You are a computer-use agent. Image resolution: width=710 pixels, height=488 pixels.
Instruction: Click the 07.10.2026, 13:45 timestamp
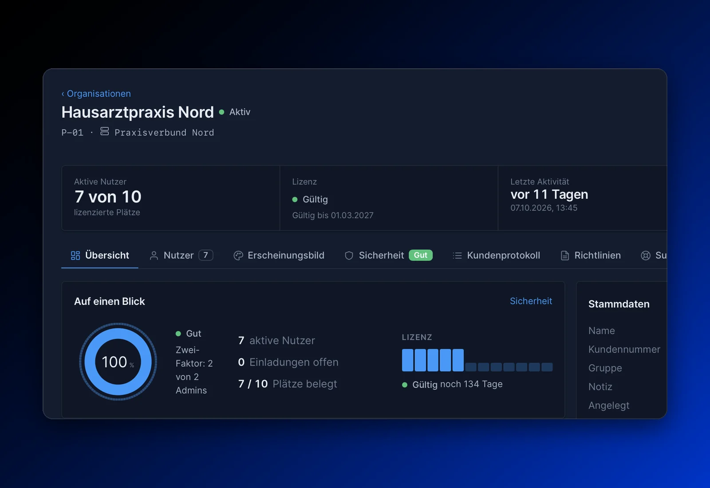click(544, 208)
